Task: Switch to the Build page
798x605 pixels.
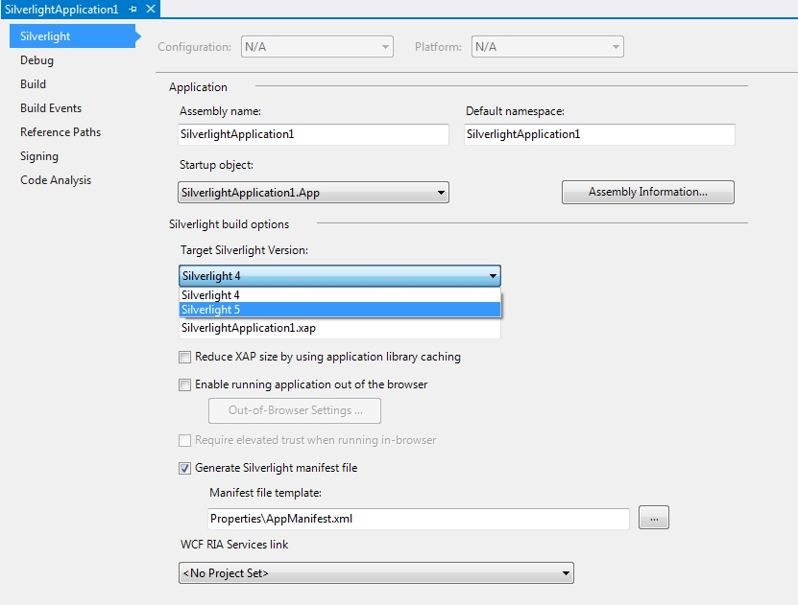Action: tap(33, 84)
